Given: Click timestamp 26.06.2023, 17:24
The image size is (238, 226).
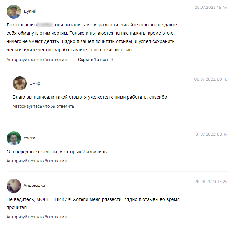Looking at the screenshot, I should click(x=211, y=182).
